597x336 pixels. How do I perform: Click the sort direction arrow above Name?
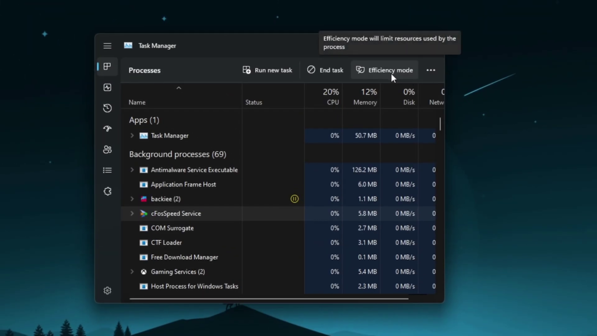(178, 88)
